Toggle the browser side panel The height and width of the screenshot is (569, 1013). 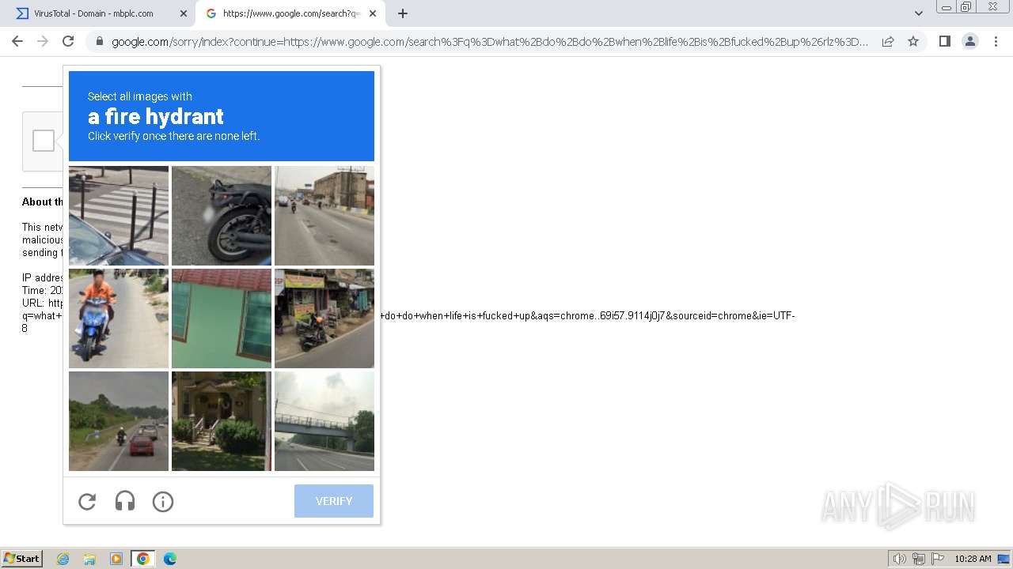(944, 41)
